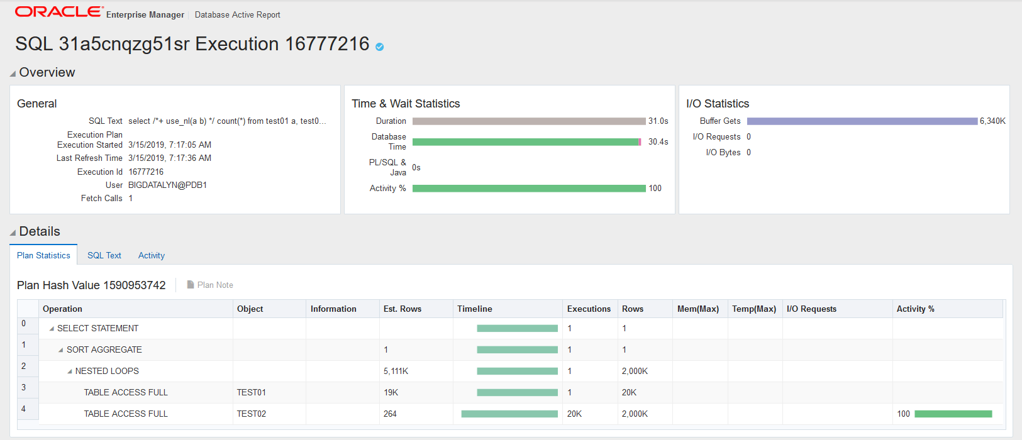The height and width of the screenshot is (440, 1022).
Task: Click the SQL text snippet starting with select
Action: click(227, 121)
